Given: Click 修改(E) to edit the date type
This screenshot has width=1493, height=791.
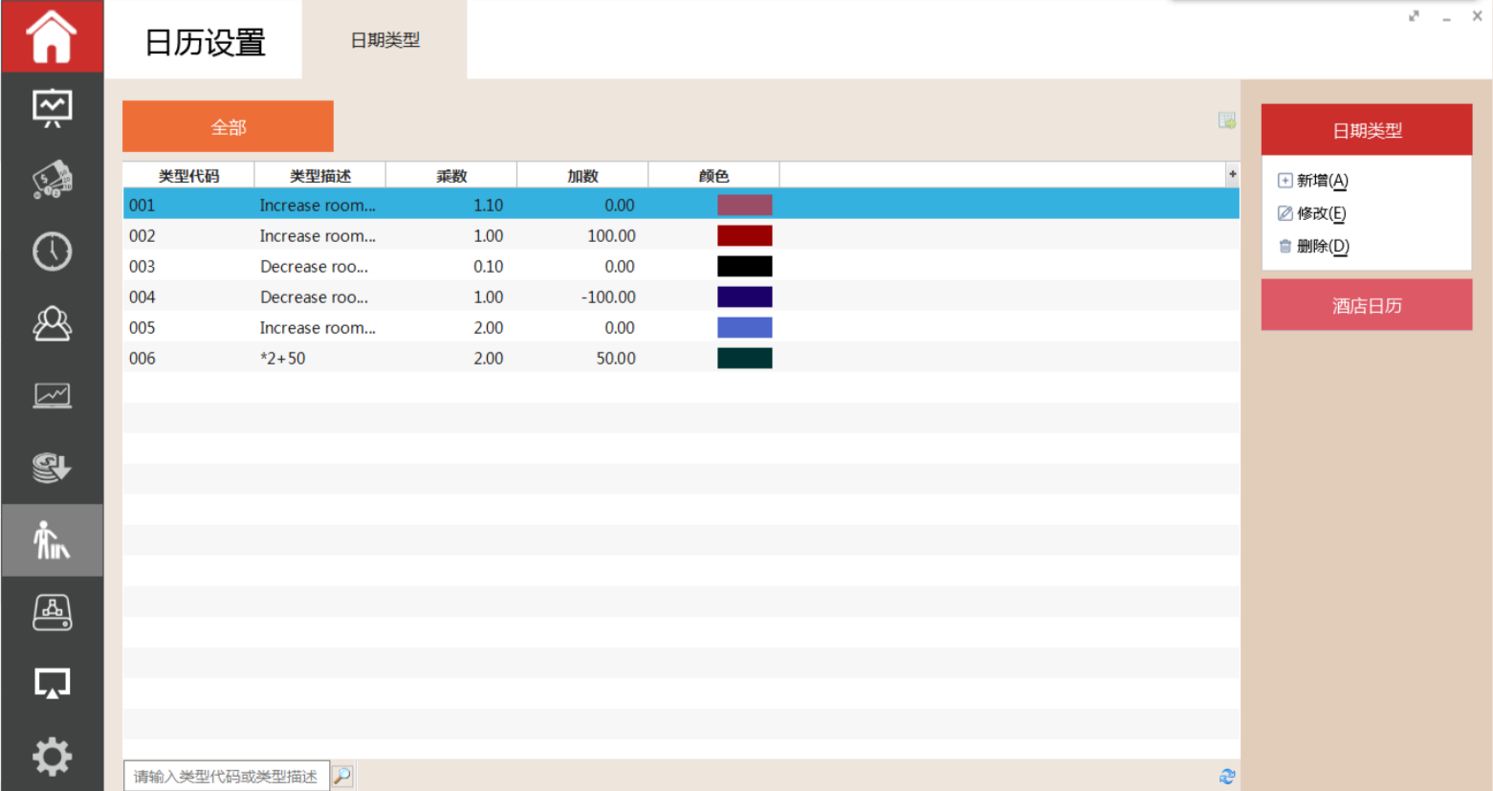Looking at the screenshot, I should [1320, 213].
